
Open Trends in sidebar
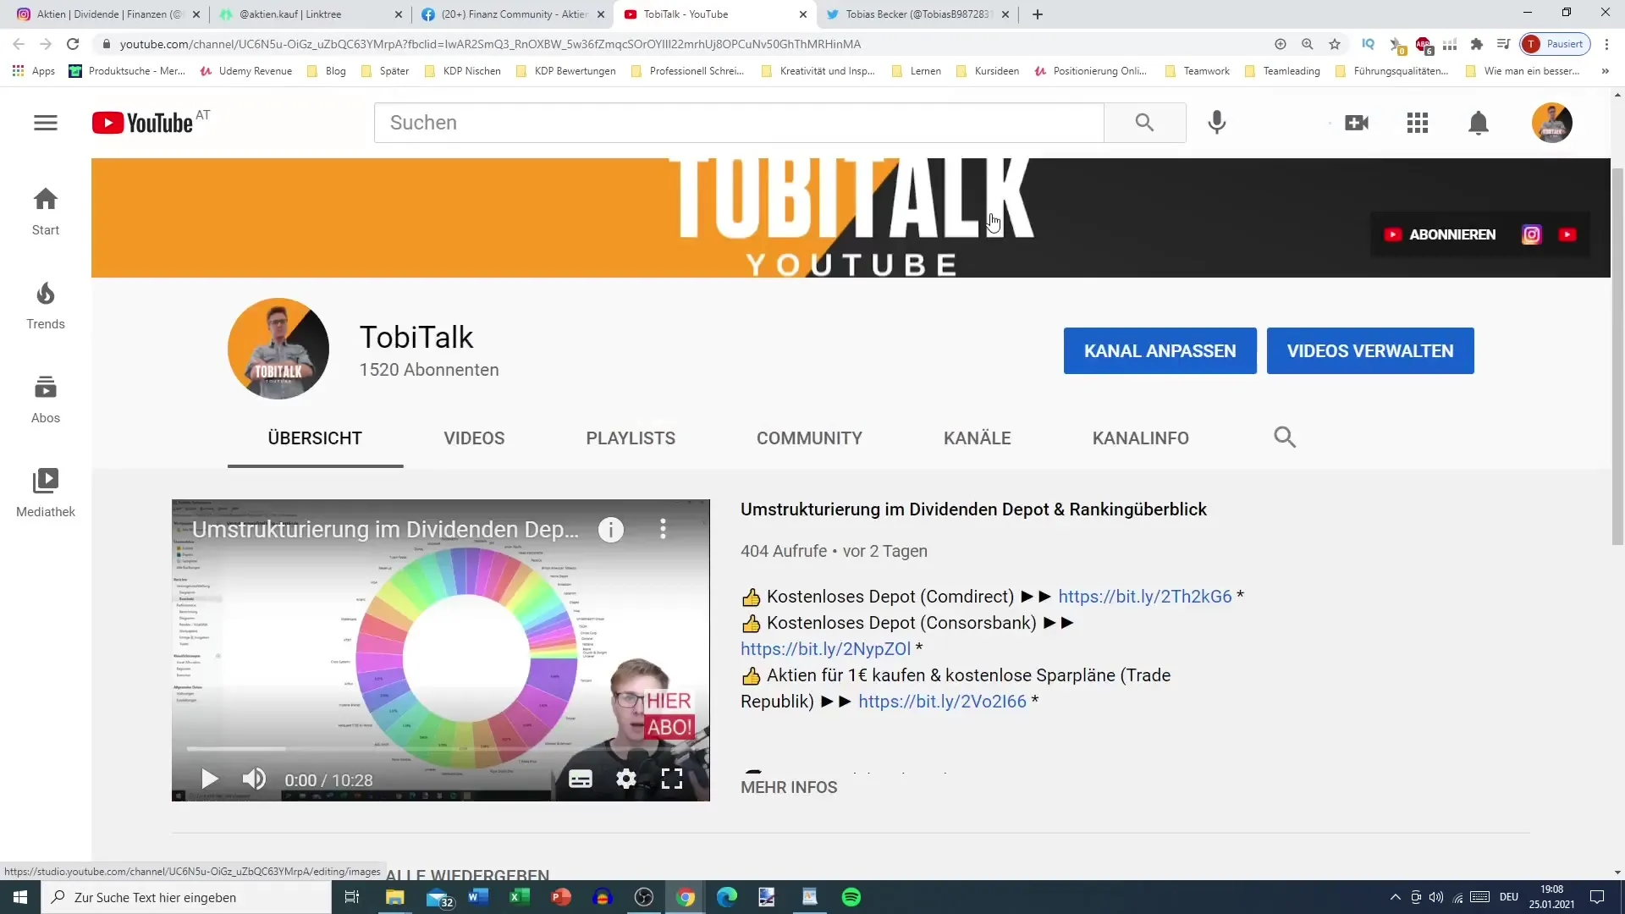point(46,306)
